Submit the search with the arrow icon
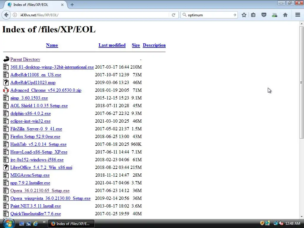 point(235,15)
